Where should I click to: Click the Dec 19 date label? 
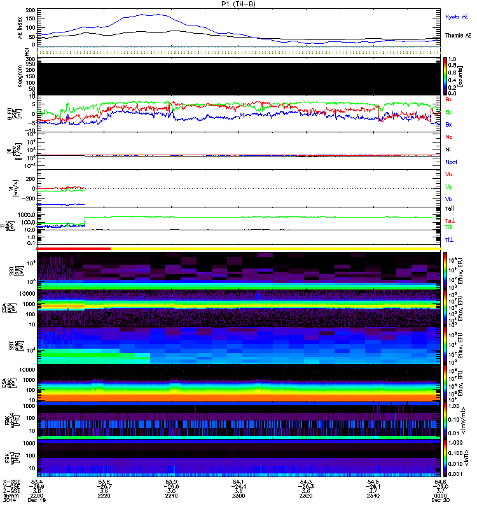coord(37,500)
